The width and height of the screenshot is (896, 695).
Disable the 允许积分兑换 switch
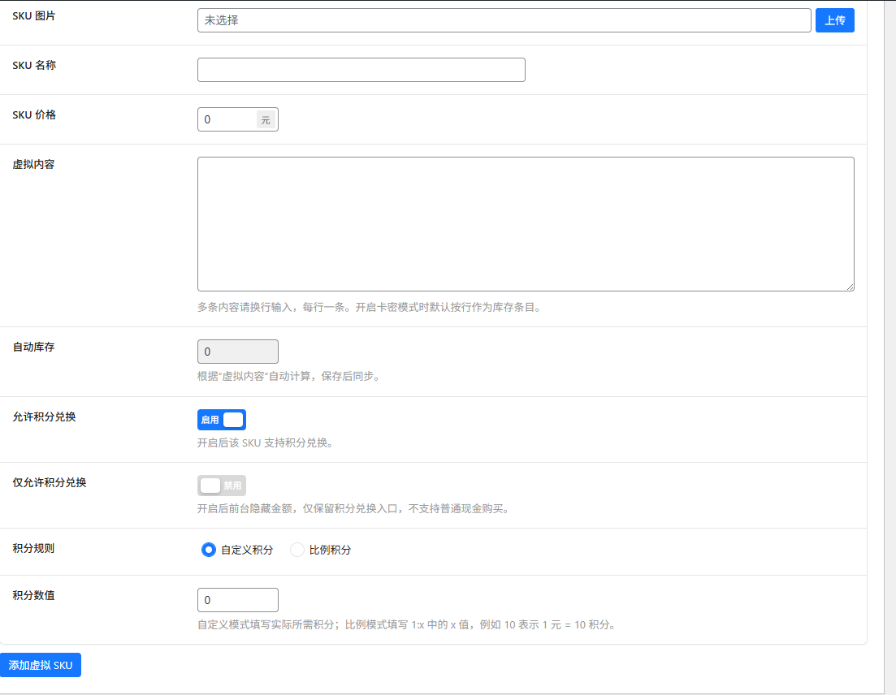(222, 420)
